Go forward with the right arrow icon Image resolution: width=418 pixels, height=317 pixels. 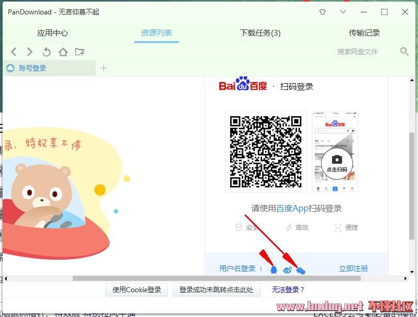click(x=30, y=52)
